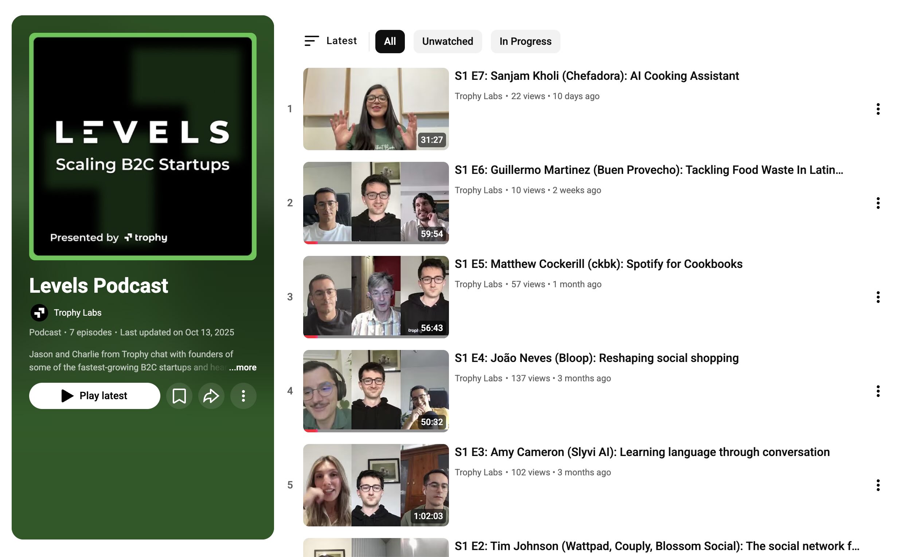Open options menu for S1 E5 episode
This screenshot has width=903, height=557.
click(x=877, y=297)
